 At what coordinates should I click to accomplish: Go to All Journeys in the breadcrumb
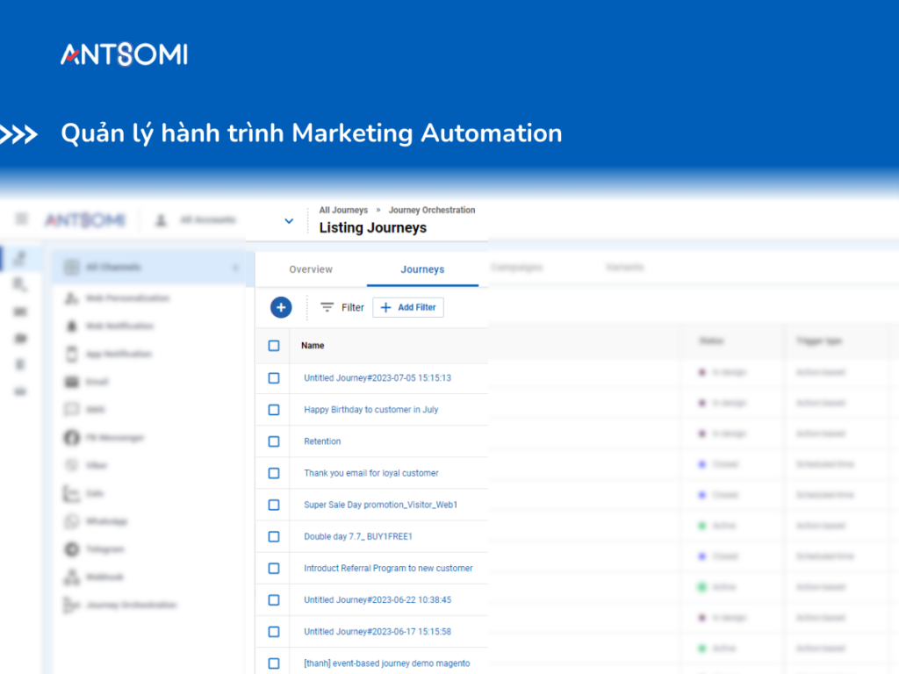pyautogui.click(x=343, y=211)
